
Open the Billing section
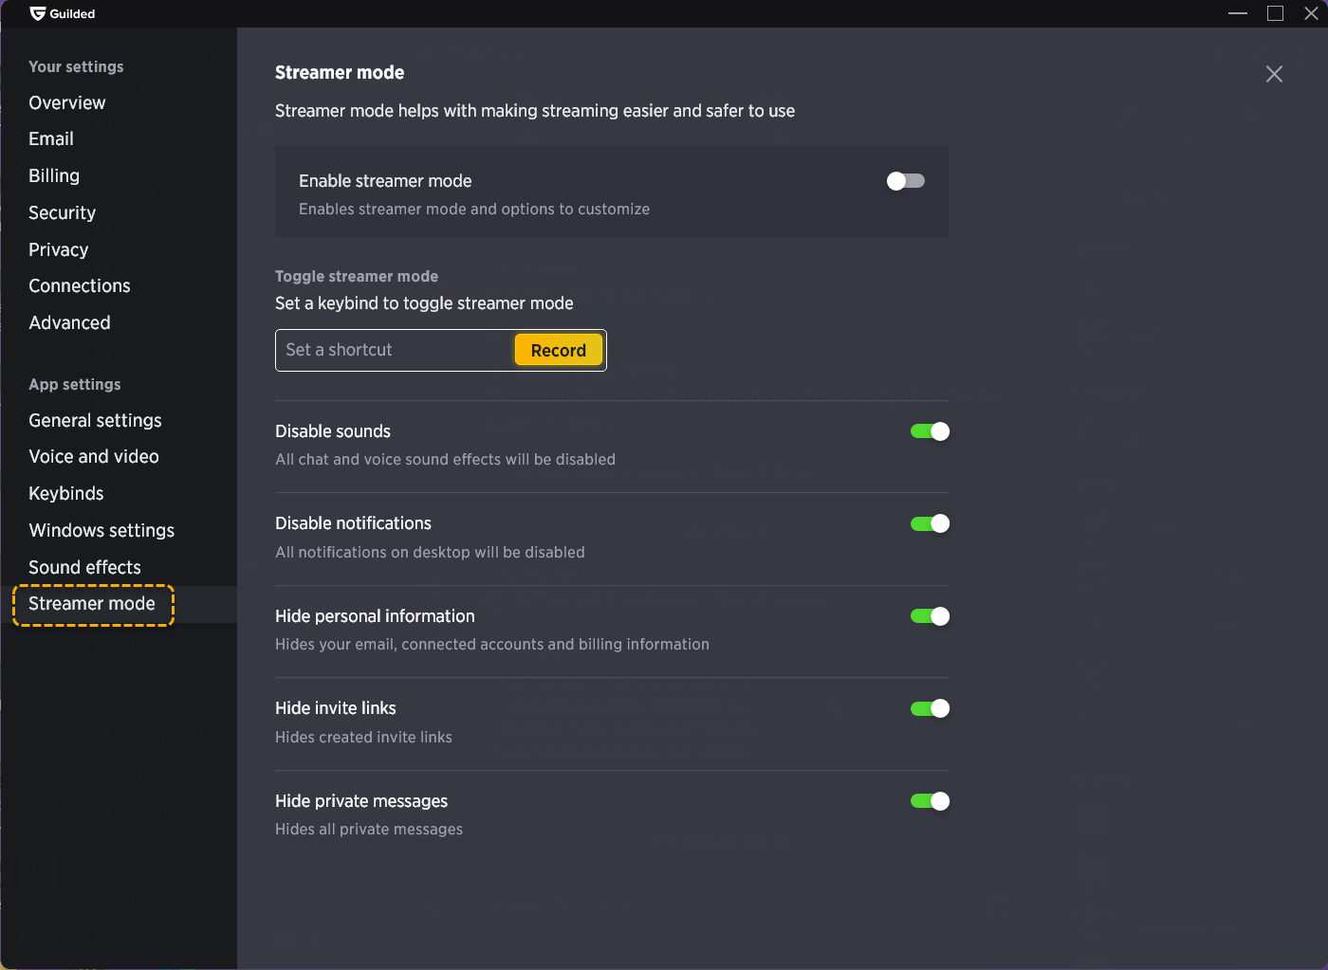54,175
